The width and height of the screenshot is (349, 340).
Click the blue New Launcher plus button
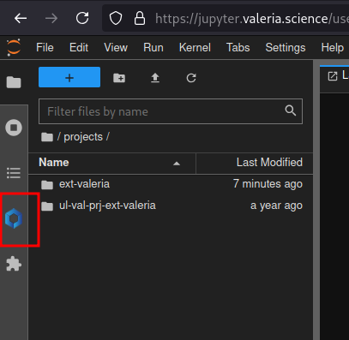[x=69, y=77]
